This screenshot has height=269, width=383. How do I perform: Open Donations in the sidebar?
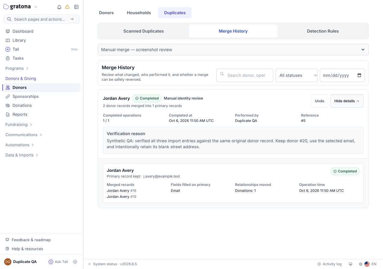[42, 106]
